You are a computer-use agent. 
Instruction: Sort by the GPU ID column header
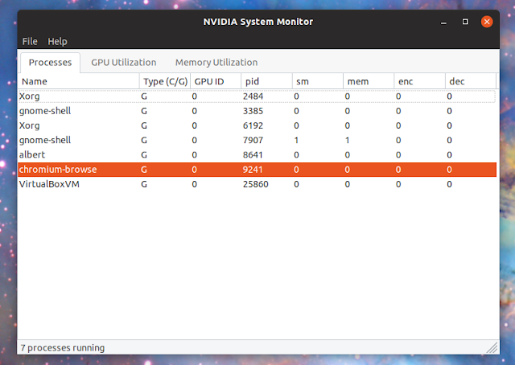[216, 81]
